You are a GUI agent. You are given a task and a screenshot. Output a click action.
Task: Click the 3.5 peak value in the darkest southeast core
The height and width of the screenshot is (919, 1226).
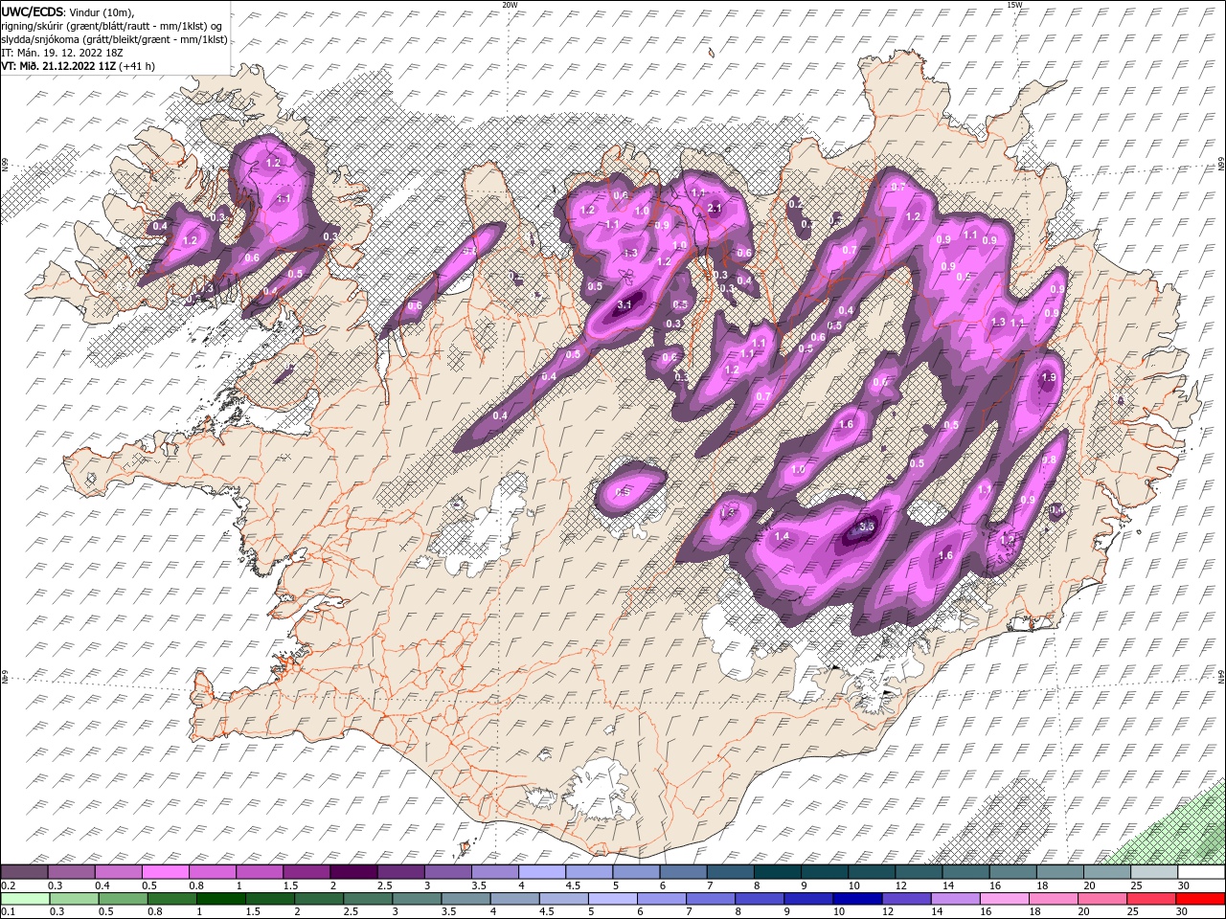tap(868, 526)
